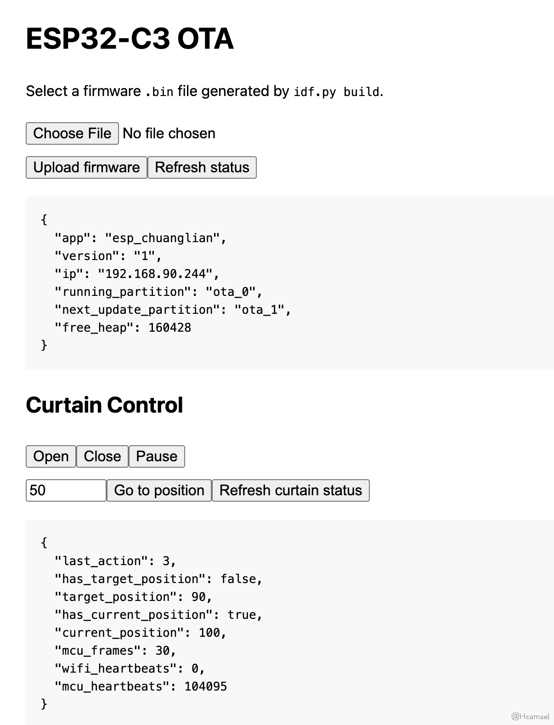Image resolution: width=554 pixels, height=725 pixels.
Task: Open the curtain
Action: [51, 456]
